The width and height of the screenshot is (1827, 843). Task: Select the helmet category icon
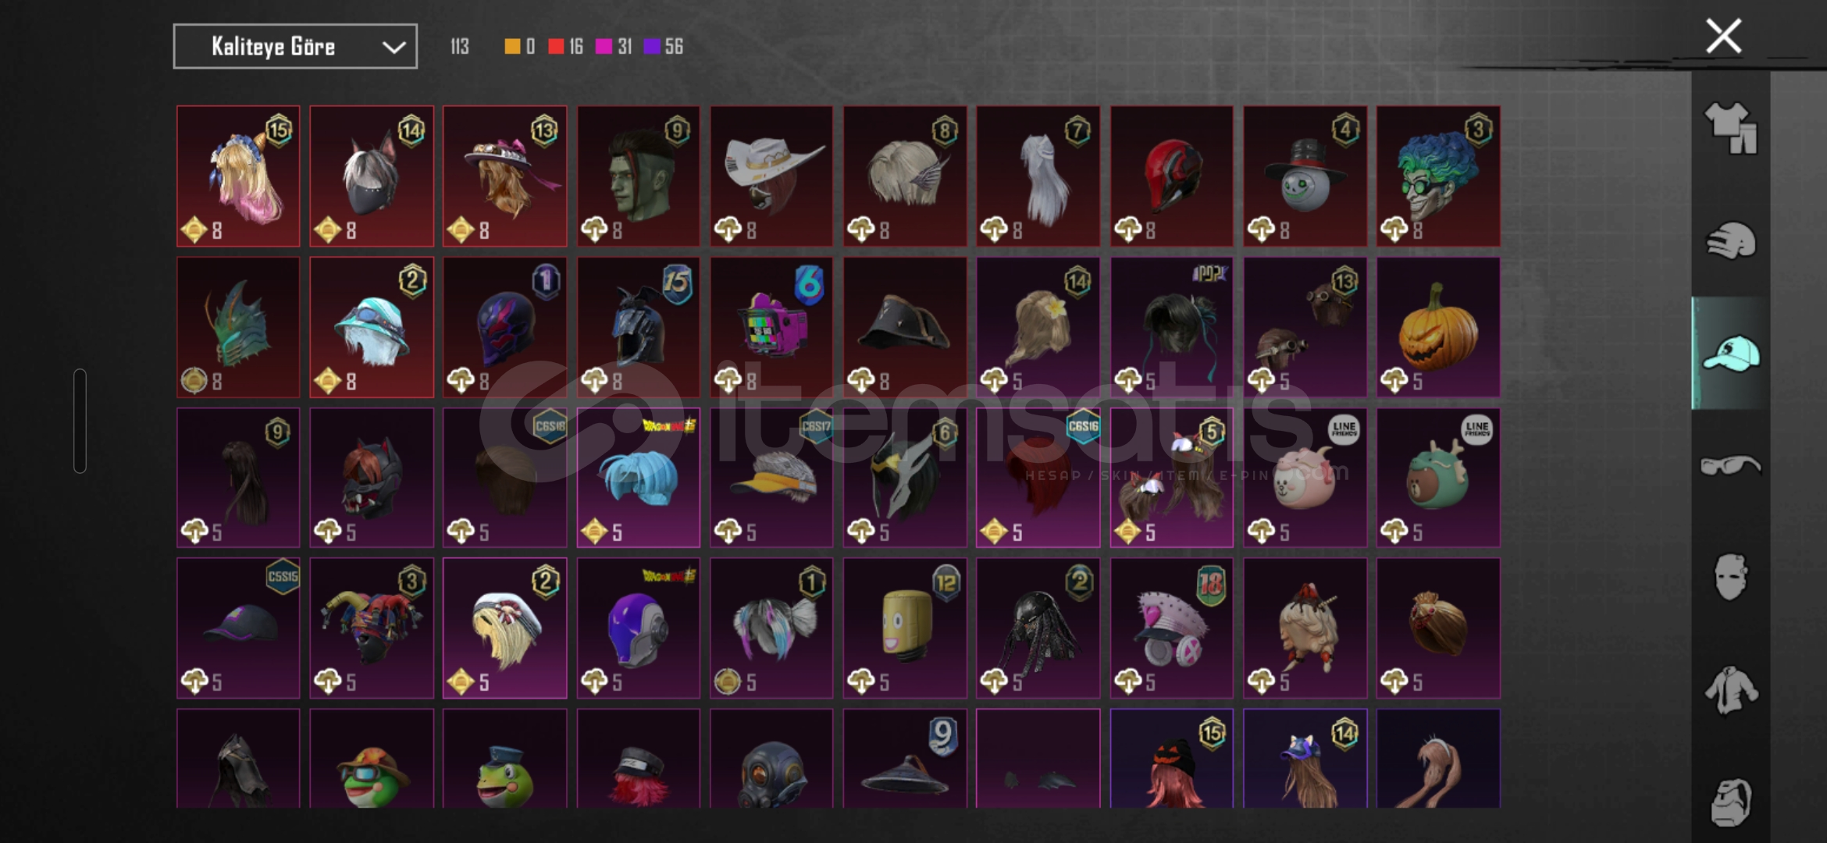pyautogui.click(x=1730, y=240)
